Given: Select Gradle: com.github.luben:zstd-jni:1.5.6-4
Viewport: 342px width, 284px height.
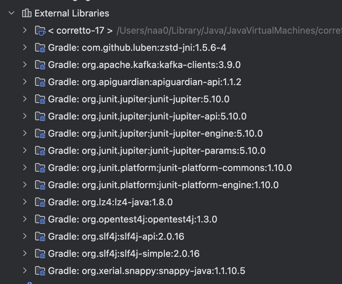Looking at the screenshot, I should 137,48.
